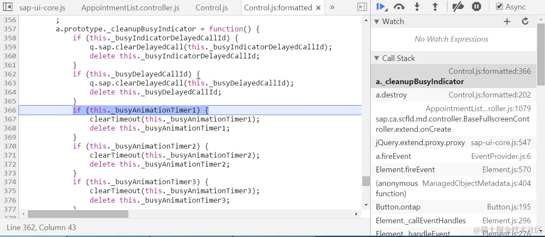The image size is (545, 237).
Task: Refresh watch expressions
Action: coord(525,21)
